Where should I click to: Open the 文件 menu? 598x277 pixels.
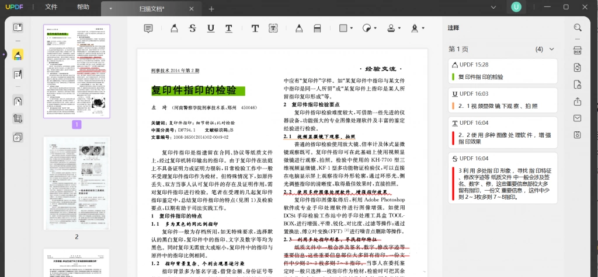point(51,7)
